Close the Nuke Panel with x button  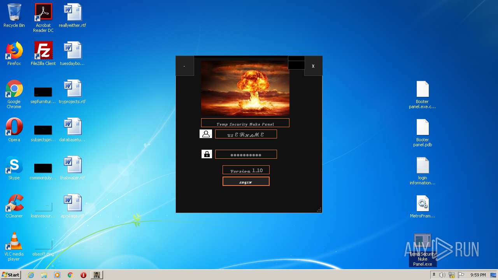click(313, 66)
